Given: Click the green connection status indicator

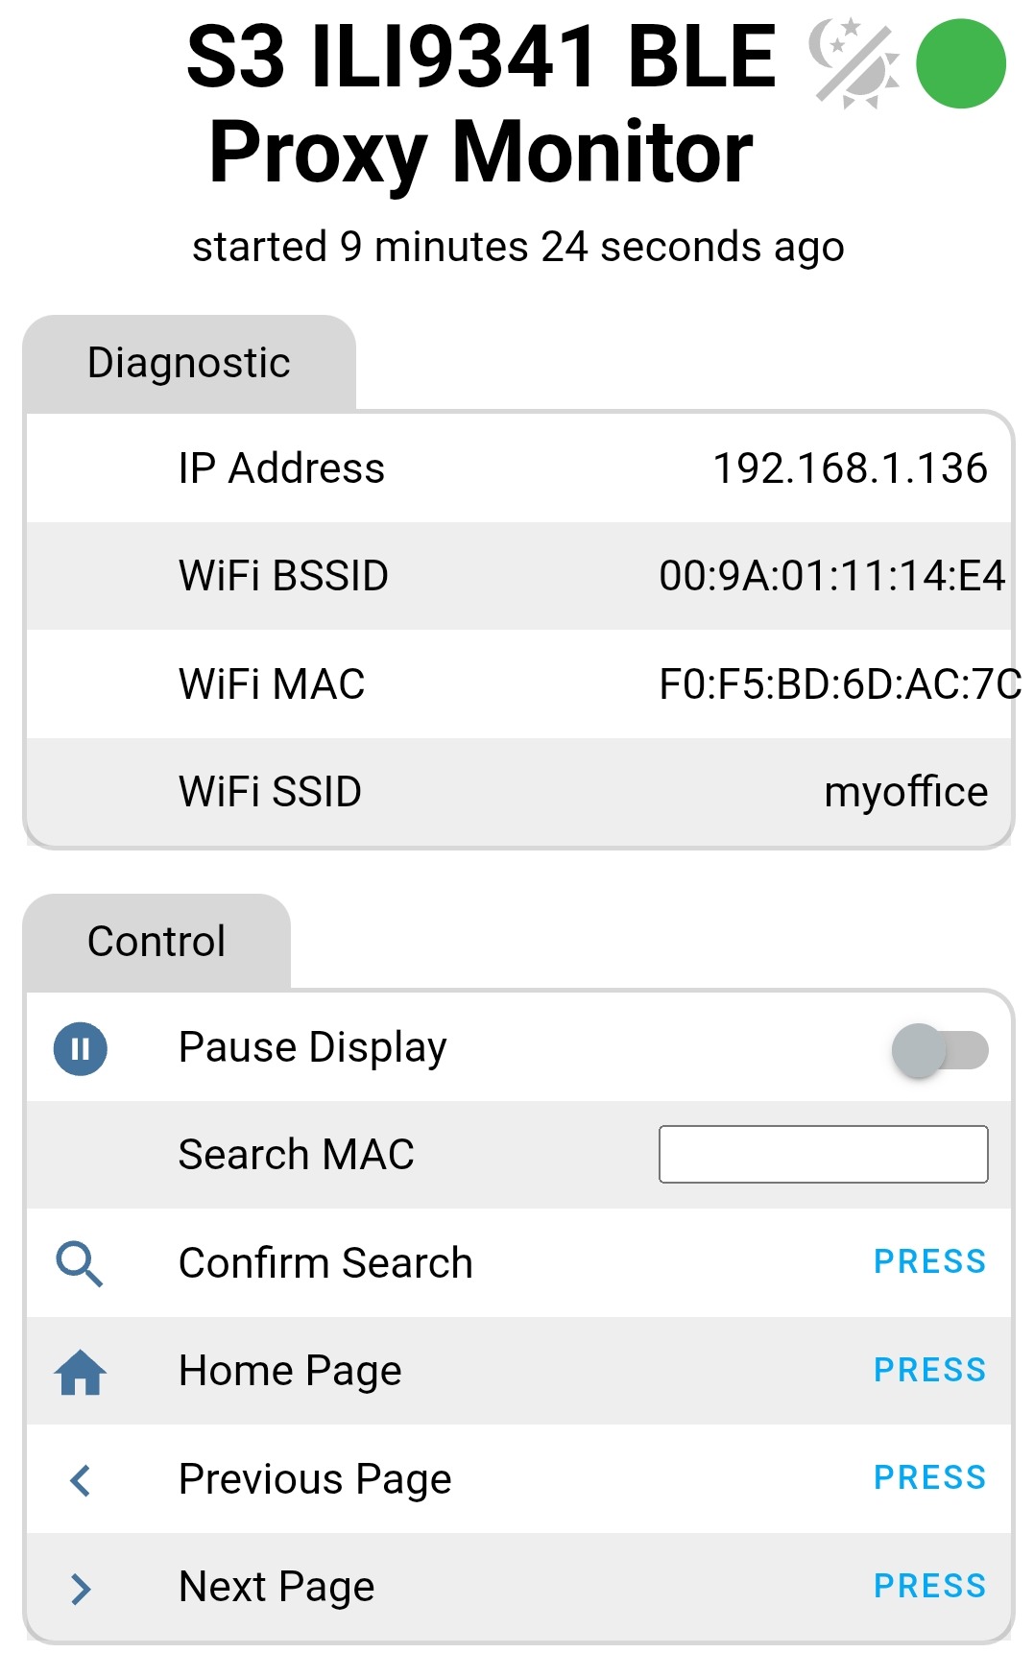Looking at the screenshot, I should point(961,63).
